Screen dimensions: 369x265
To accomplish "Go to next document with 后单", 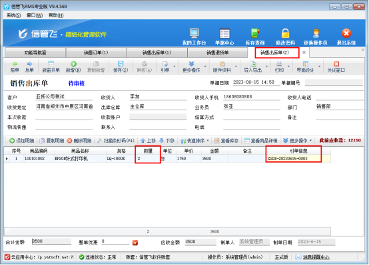I will [29, 67].
